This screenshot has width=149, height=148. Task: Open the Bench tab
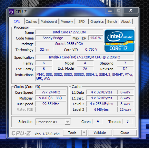[x=112, y=22]
